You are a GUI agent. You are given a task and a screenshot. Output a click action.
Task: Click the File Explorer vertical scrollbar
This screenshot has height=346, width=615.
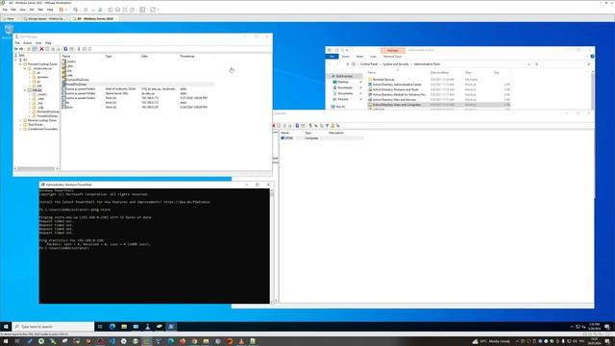coord(592,90)
